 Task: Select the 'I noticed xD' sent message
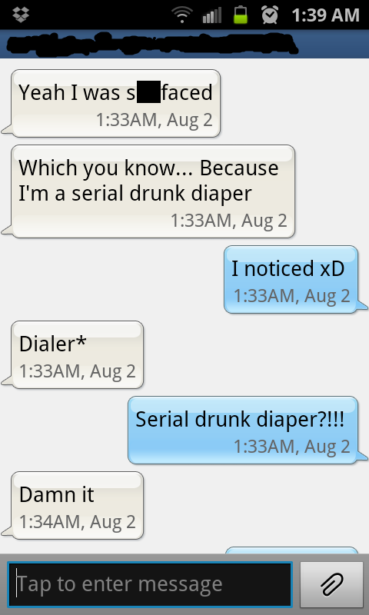click(291, 279)
